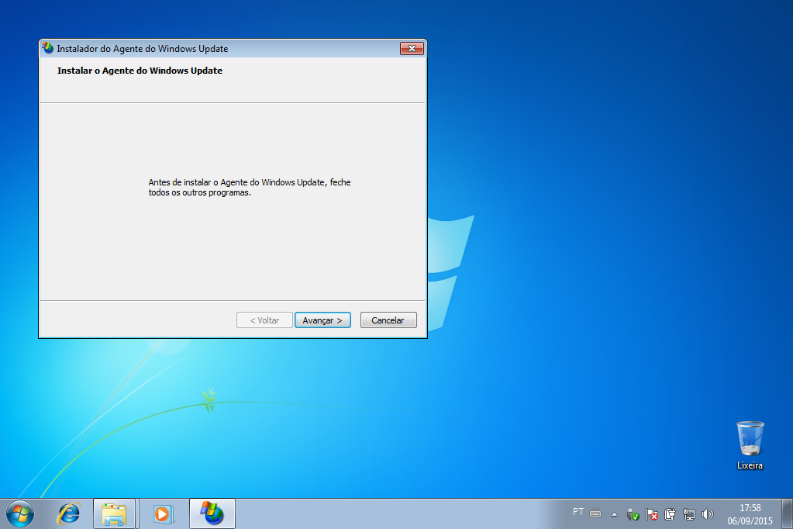The image size is (793, 529).
Task: Open the Lixeira recycle bin icon
Action: (x=750, y=445)
